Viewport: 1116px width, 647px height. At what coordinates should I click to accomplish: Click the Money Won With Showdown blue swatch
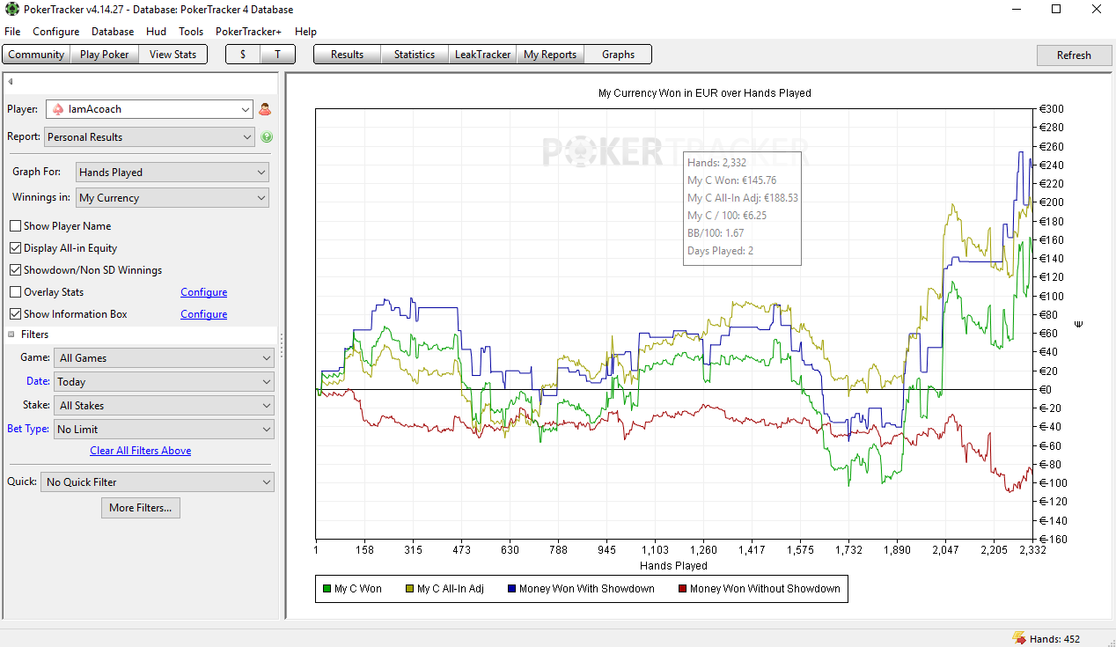[512, 589]
